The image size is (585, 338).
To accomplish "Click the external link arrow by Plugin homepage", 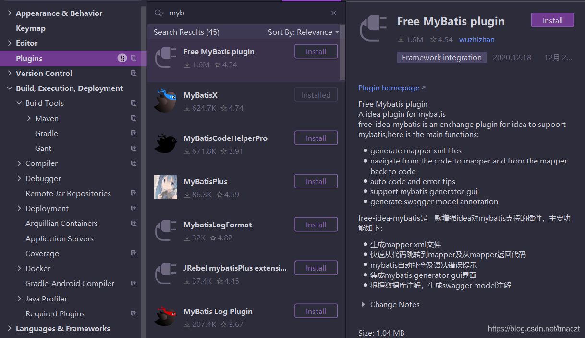I will tap(423, 88).
